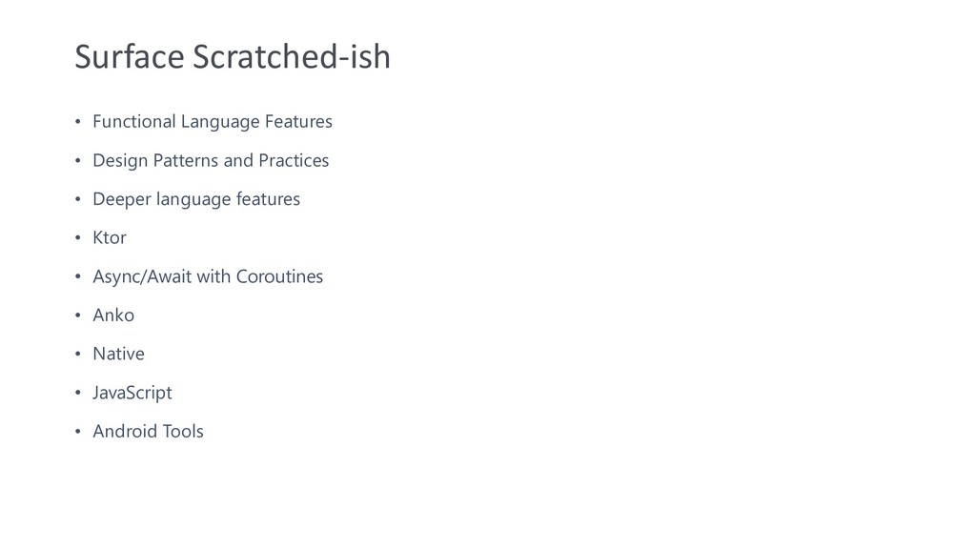Screen dimensions: 976x549
Task: Click the bullet dot before Functional Language Features
Action: click(x=78, y=121)
